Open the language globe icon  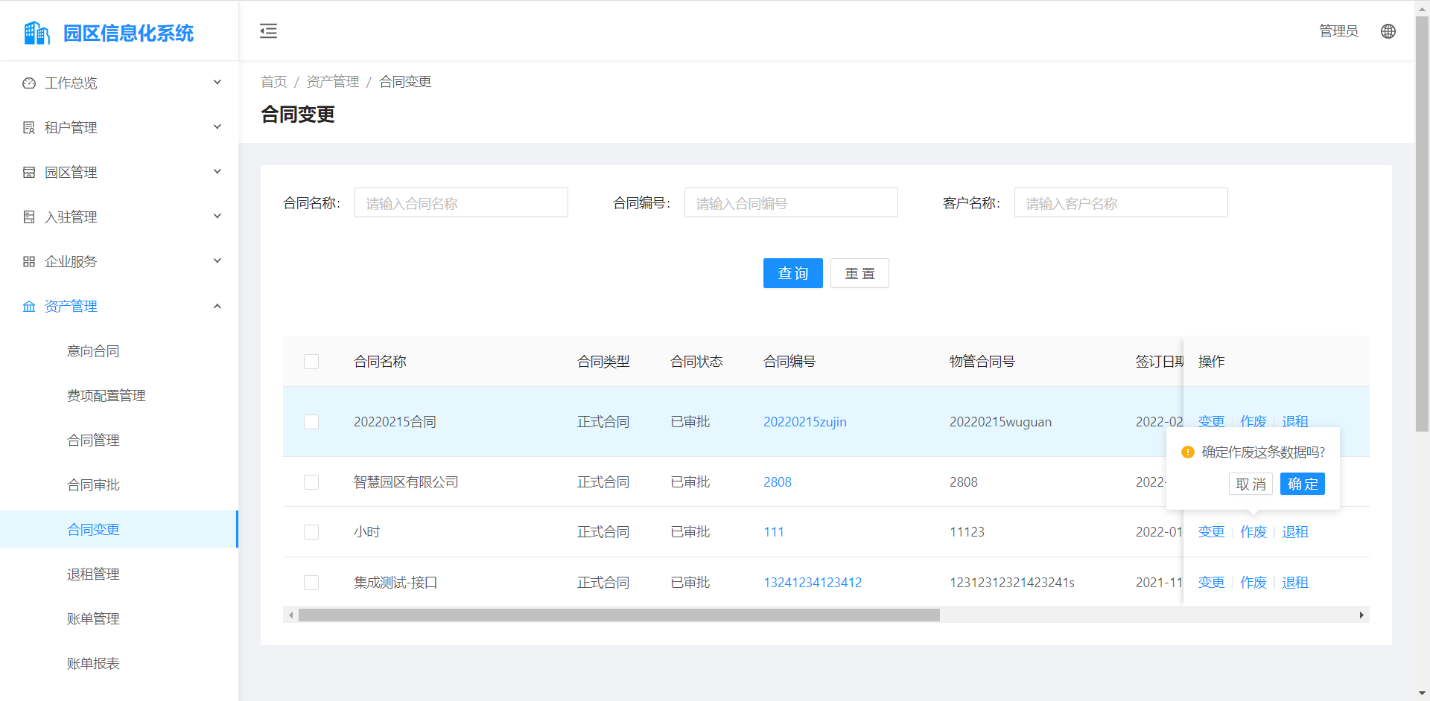[x=1388, y=31]
